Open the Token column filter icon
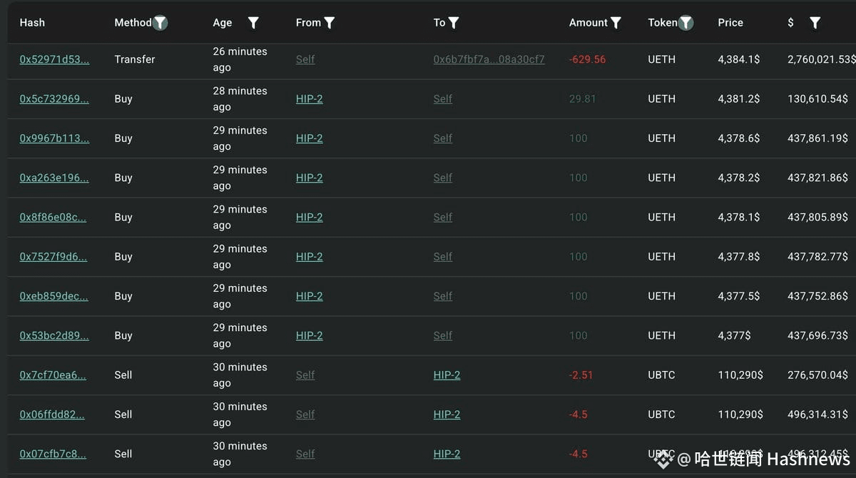 click(686, 23)
